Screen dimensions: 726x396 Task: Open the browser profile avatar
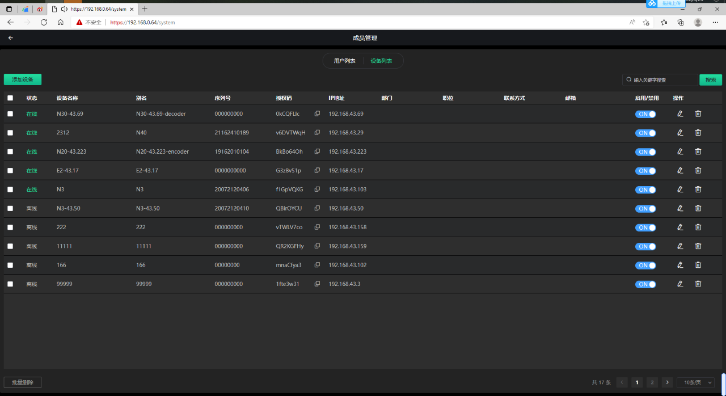coord(698,22)
